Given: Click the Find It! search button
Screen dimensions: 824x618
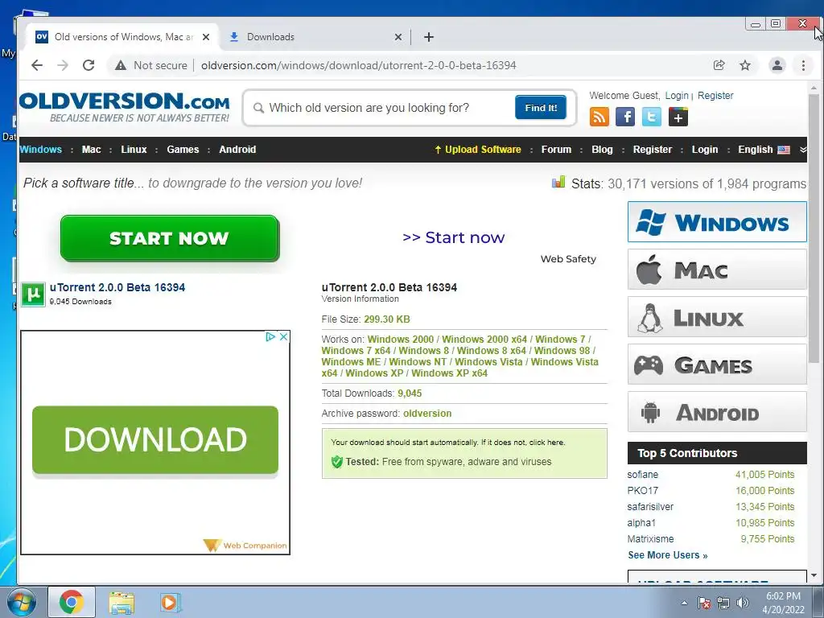Looking at the screenshot, I should (x=541, y=107).
